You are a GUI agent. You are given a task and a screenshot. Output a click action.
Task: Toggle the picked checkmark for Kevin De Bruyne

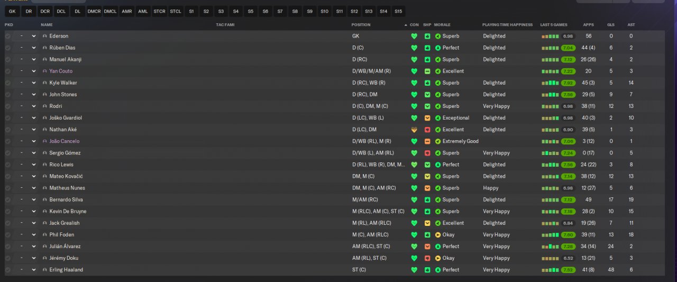pos(7,211)
